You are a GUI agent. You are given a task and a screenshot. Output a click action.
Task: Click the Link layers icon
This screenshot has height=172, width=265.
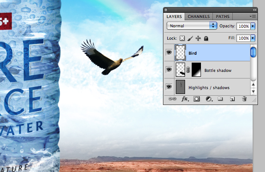click(172, 99)
